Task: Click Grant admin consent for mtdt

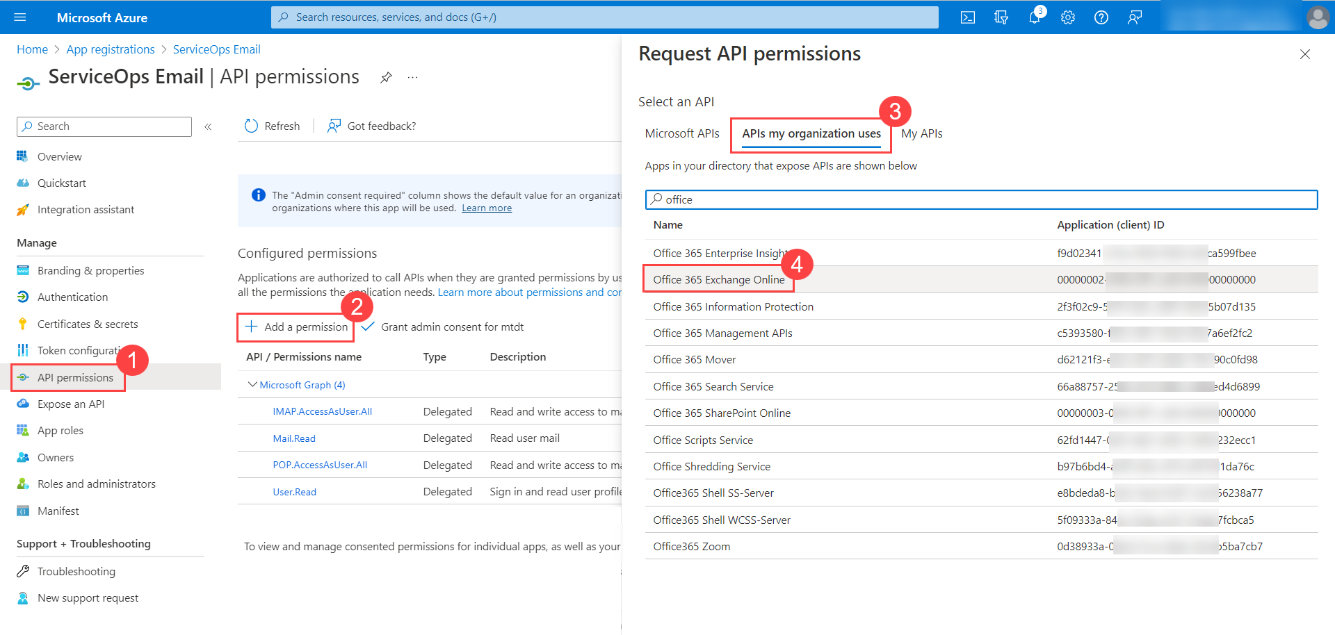Action: coord(451,327)
